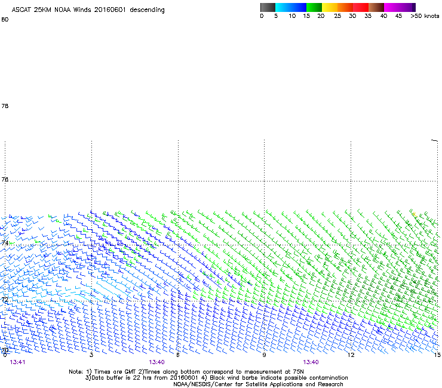442x388 pixels.
Task: Click the legend label '40' under the color bar
Action: pyautogui.click(x=383, y=16)
